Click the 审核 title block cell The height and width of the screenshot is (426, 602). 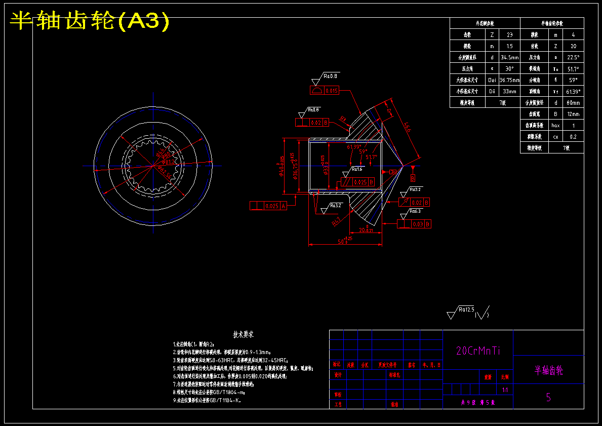338,395
